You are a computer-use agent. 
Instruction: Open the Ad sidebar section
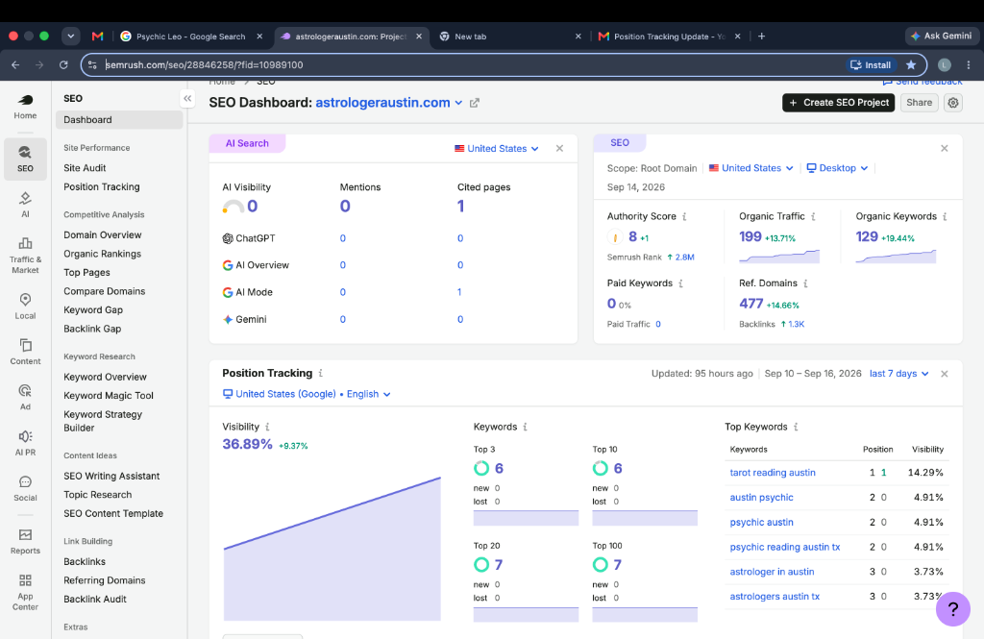click(x=25, y=398)
